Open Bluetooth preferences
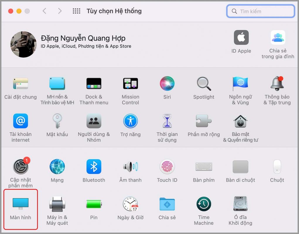299x234 pixels. [94, 167]
